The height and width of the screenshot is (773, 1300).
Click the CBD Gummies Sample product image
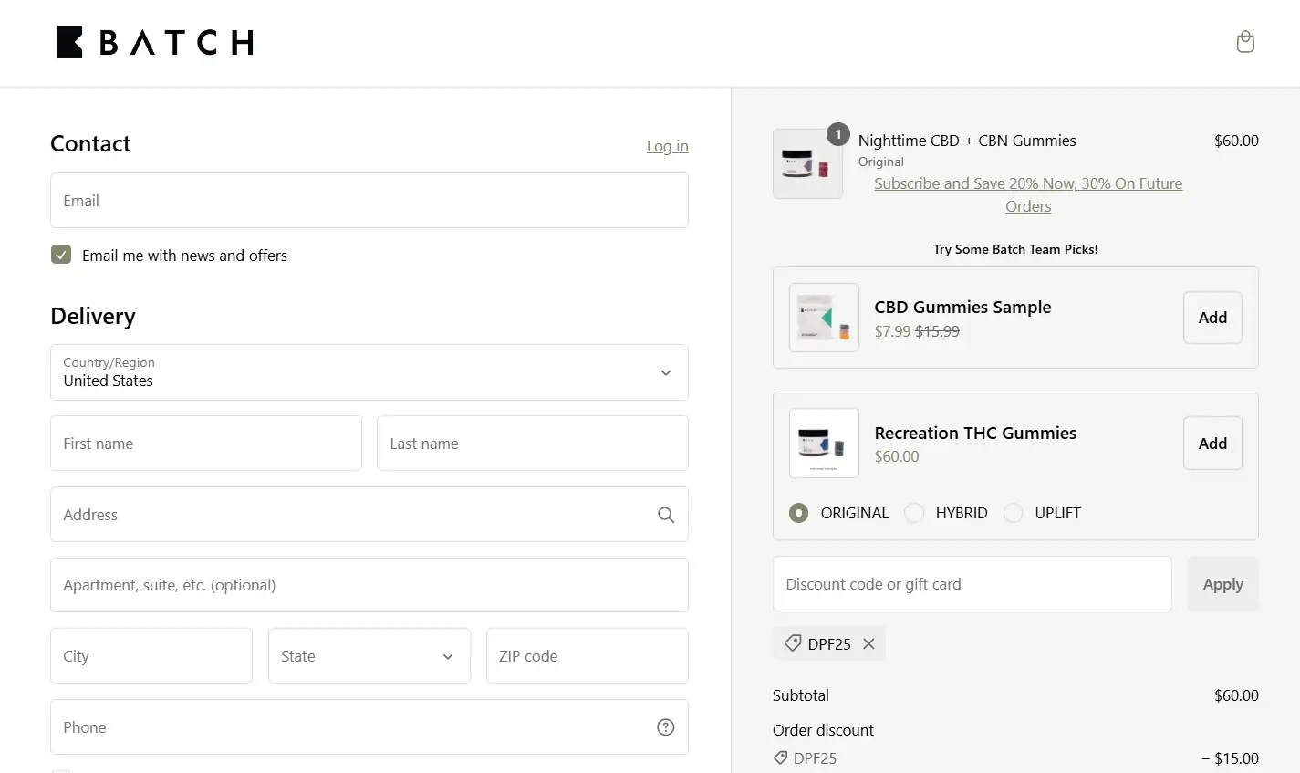point(823,318)
